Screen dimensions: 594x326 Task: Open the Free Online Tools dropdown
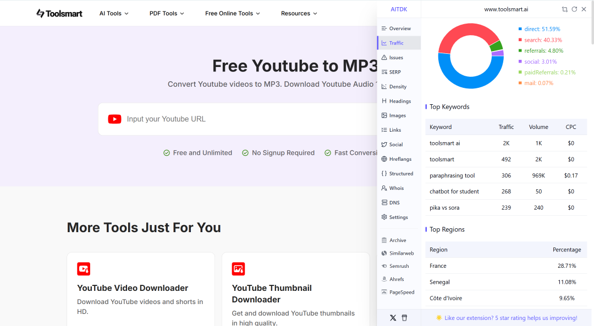click(233, 13)
